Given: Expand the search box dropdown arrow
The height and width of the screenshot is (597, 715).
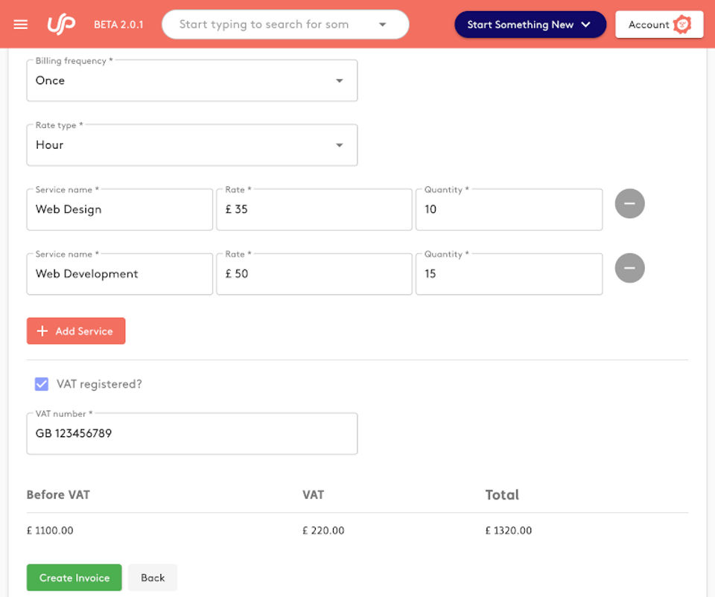Looking at the screenshot, I should point(383,25).
